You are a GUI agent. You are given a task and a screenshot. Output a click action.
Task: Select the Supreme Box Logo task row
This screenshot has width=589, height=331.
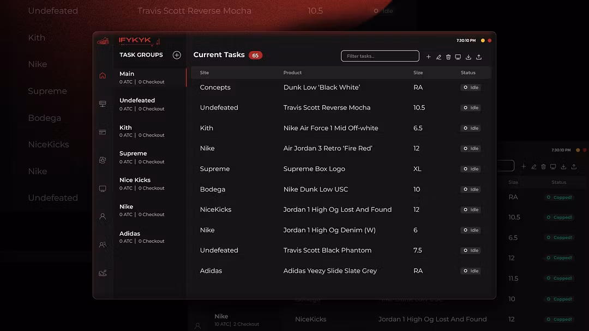coord(314,169)
